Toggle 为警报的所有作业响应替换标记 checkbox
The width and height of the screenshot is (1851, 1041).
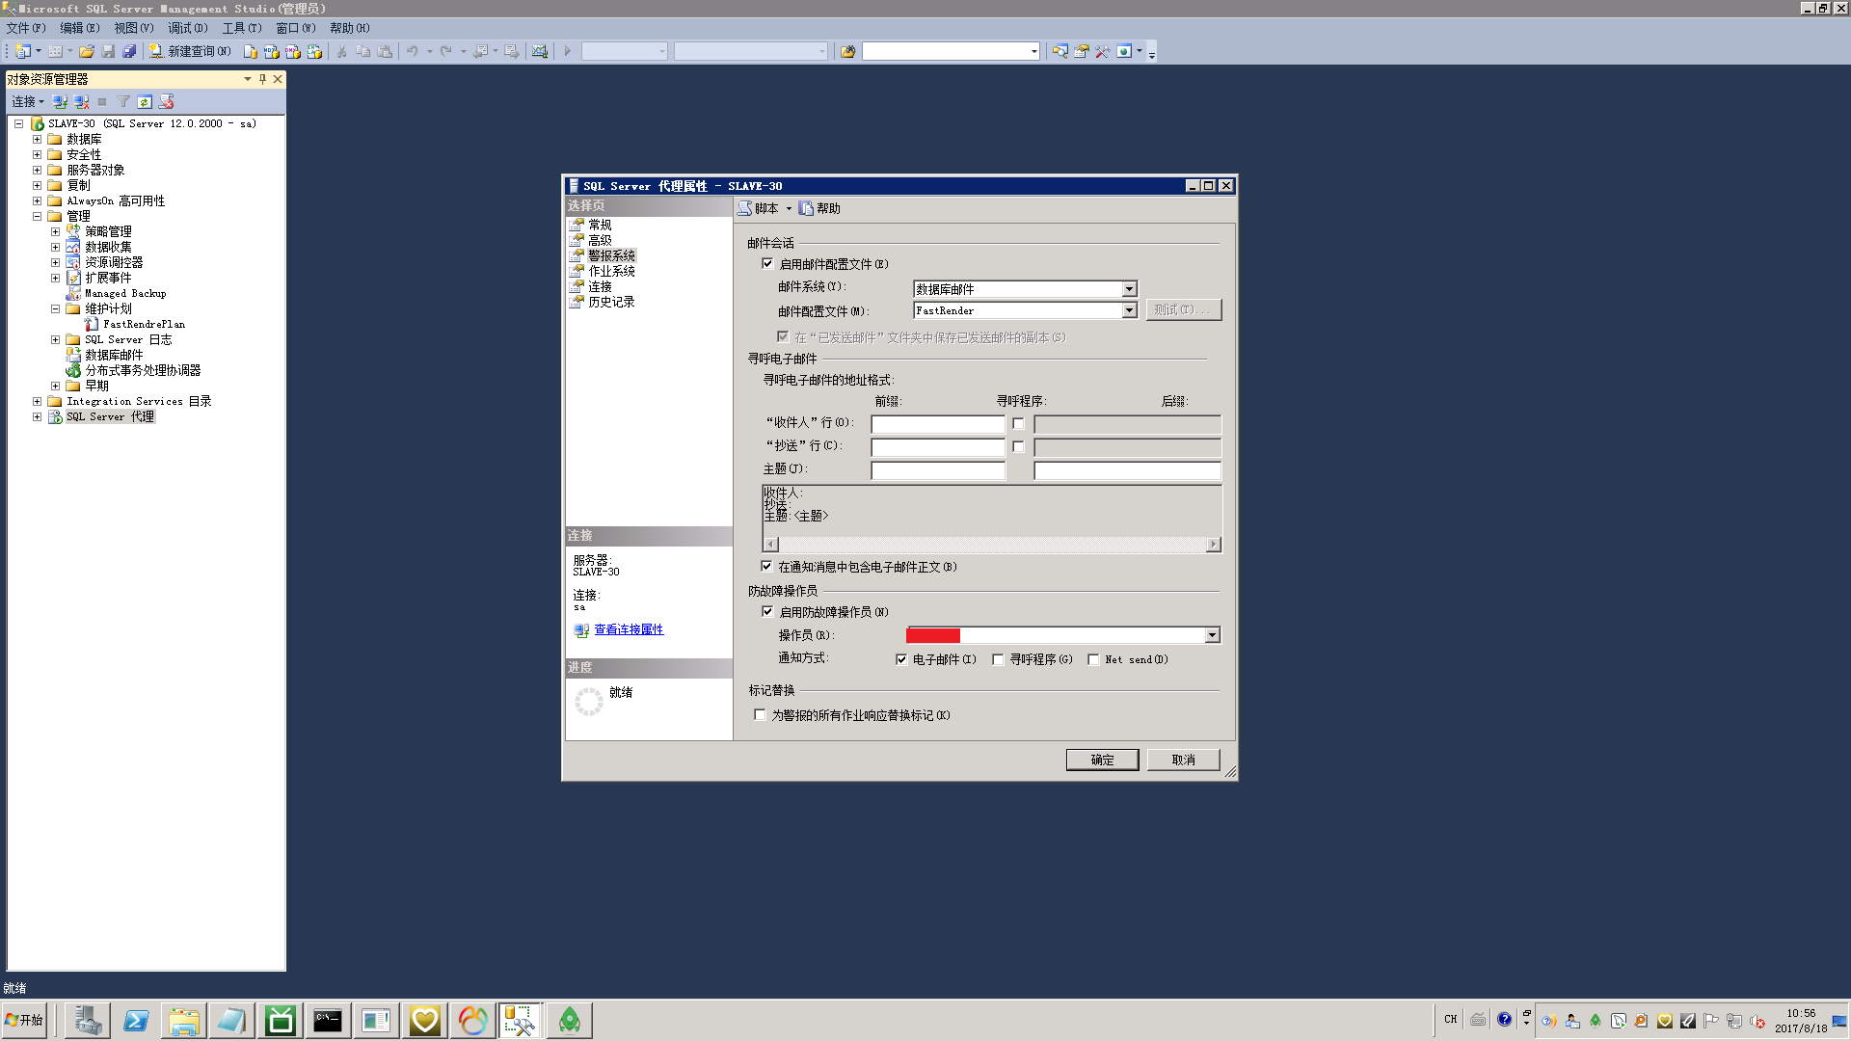(760, 714)
